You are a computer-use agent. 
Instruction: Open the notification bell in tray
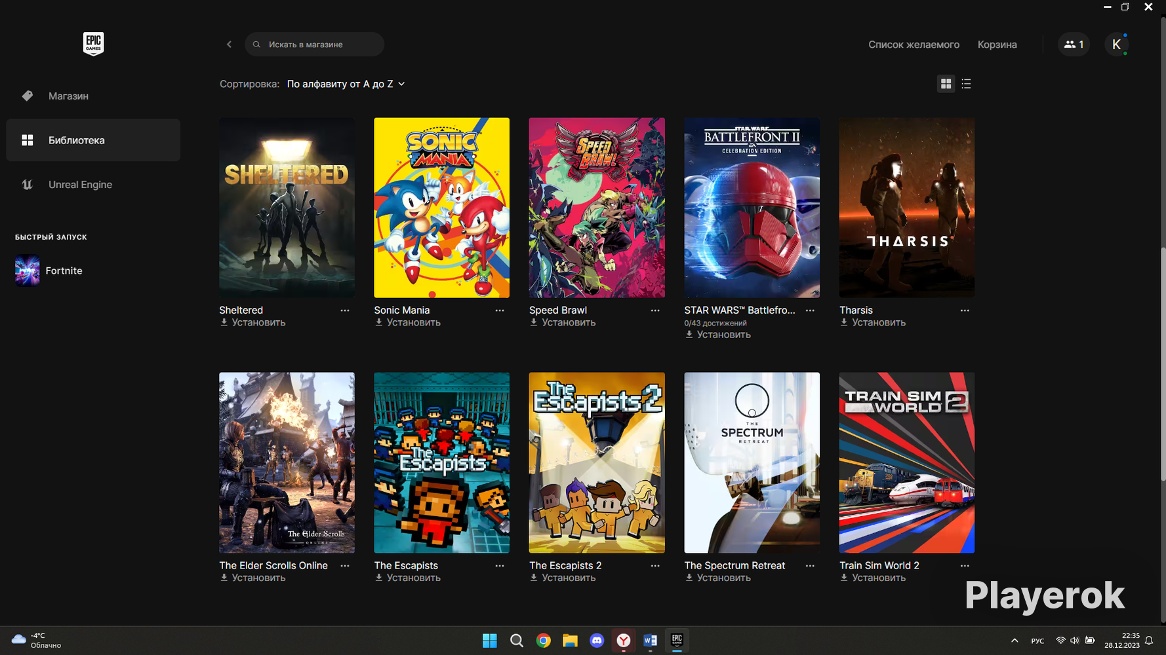1149,641
